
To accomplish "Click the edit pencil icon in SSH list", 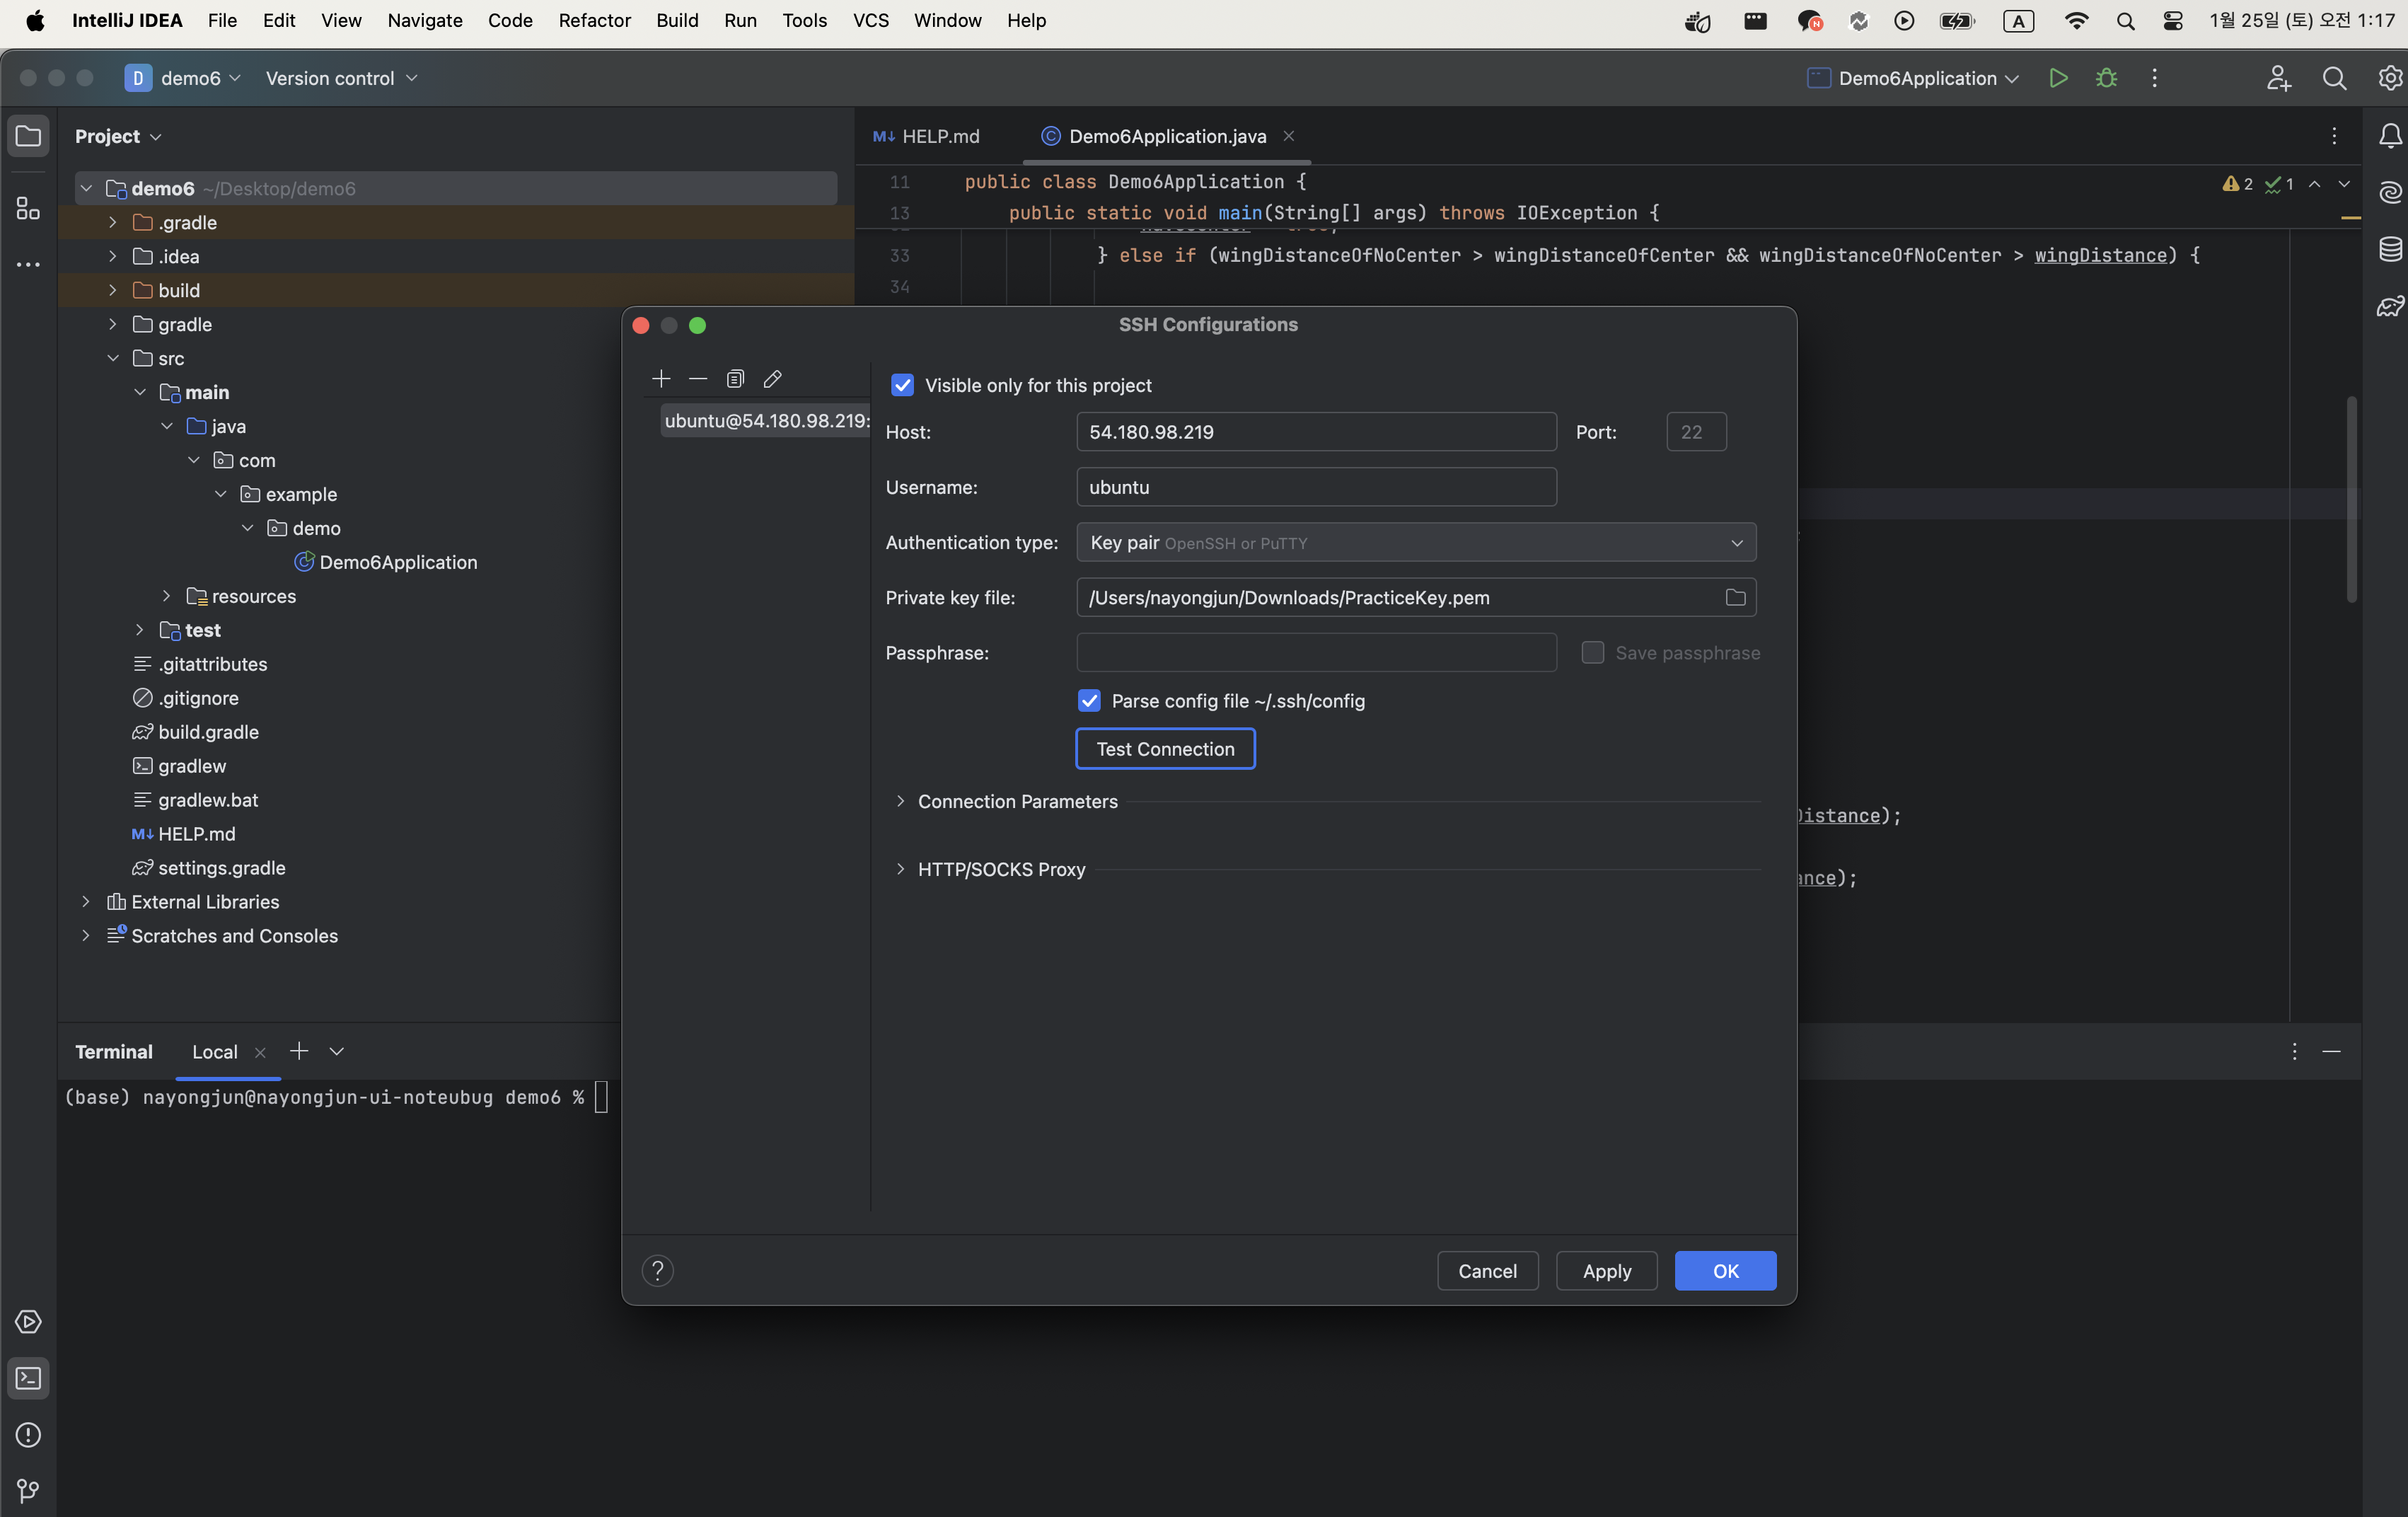I will 772,379.
